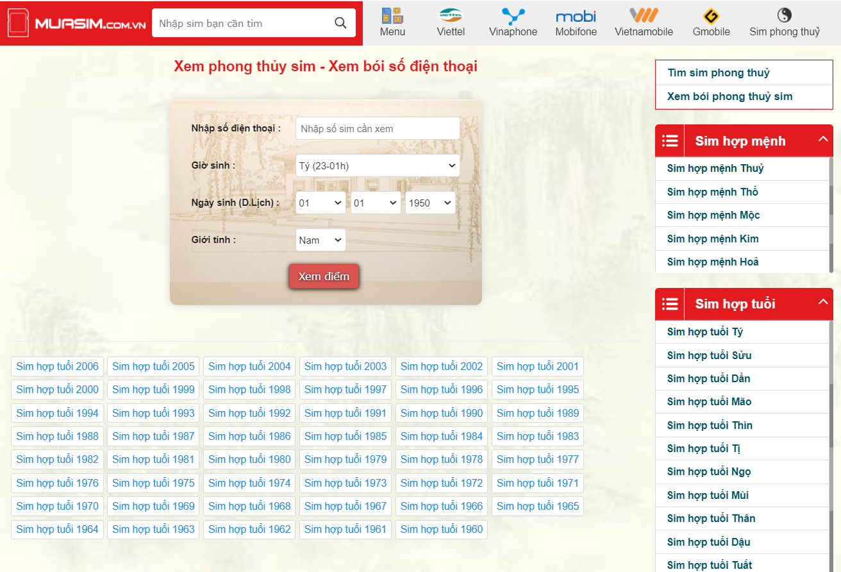Viewport: 841px width, 572px height.
Task: Click Sim hợp tuổi 1964 tag
Action: click(58, 529)
